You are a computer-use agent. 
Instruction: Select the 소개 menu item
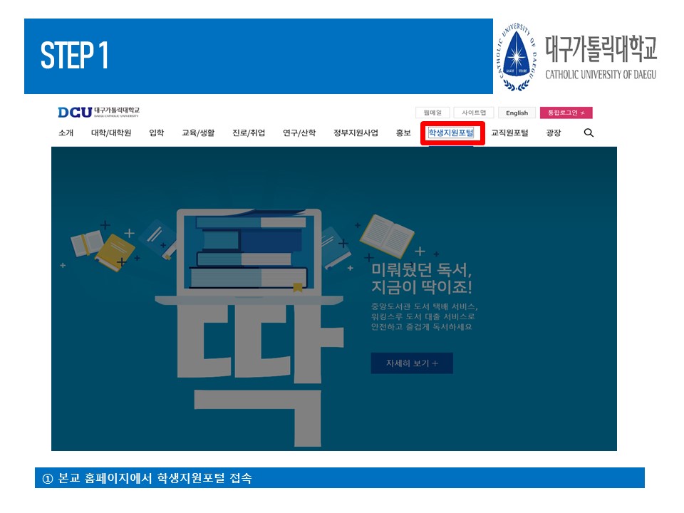[x=66, y=133]
